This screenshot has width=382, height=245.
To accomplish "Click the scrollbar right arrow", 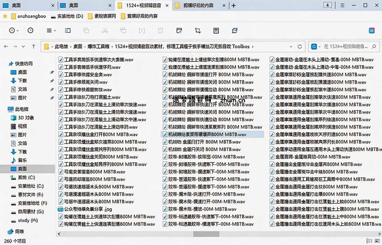I will click(x=380, y=234).
